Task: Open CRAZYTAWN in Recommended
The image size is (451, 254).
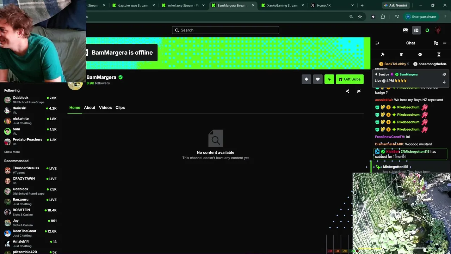Action: point(30,181)
